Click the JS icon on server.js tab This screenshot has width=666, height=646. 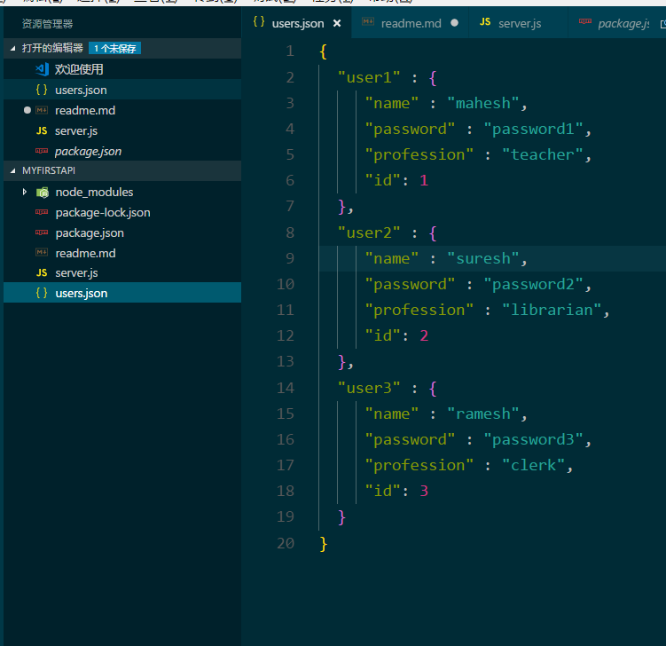tap(485, 21)
